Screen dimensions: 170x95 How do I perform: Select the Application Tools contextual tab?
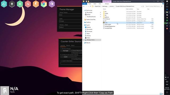(x=107, y=2)
